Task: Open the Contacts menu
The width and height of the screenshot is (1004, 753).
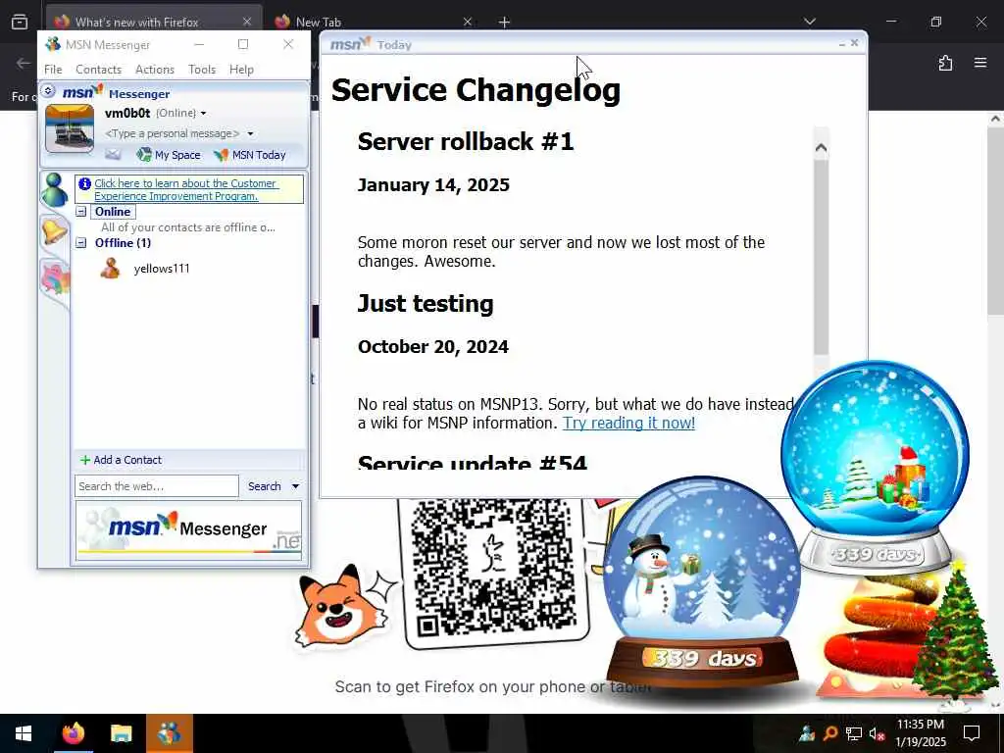Action: (98, 70)
